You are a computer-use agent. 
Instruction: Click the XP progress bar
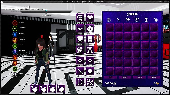pyautogui.click(x=46, y=12)
